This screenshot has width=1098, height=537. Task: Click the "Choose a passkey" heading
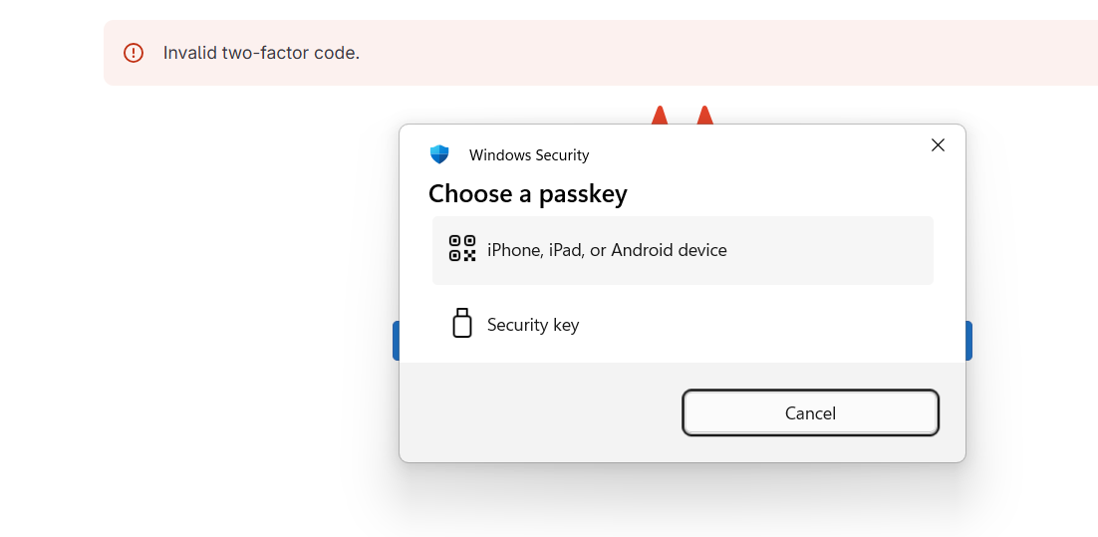click(x=528, y=193)
